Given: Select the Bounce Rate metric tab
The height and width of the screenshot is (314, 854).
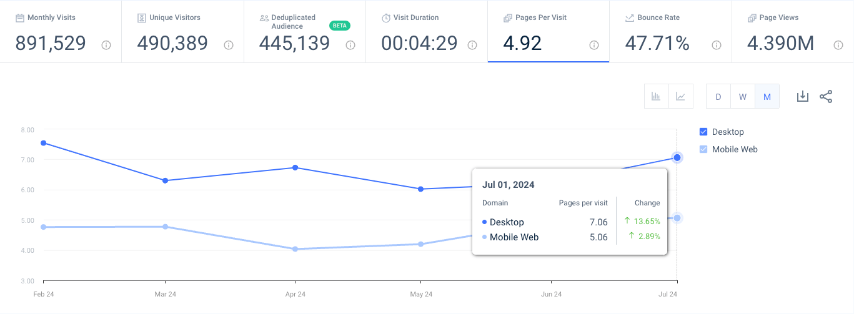Looking at the screenshot, I should click(670, 31).
